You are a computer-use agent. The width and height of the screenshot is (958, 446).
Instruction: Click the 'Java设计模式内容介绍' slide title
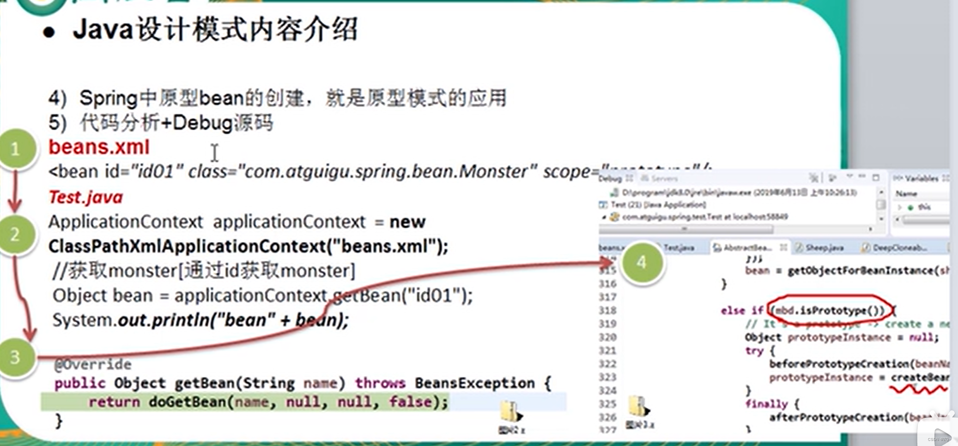click(215, 30)
